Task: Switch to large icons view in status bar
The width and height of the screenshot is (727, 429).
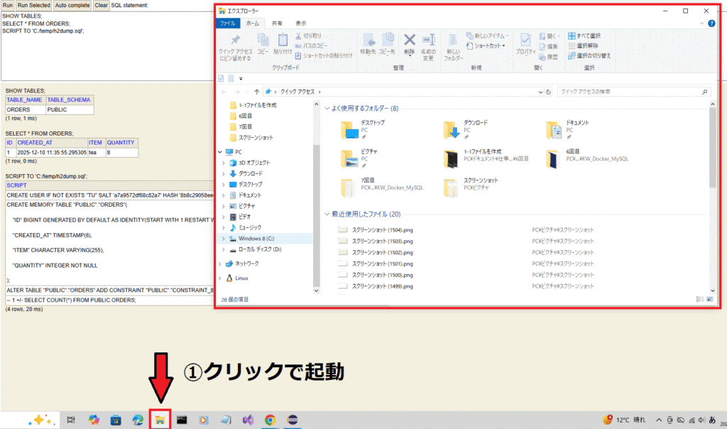Action: [709, 300]
